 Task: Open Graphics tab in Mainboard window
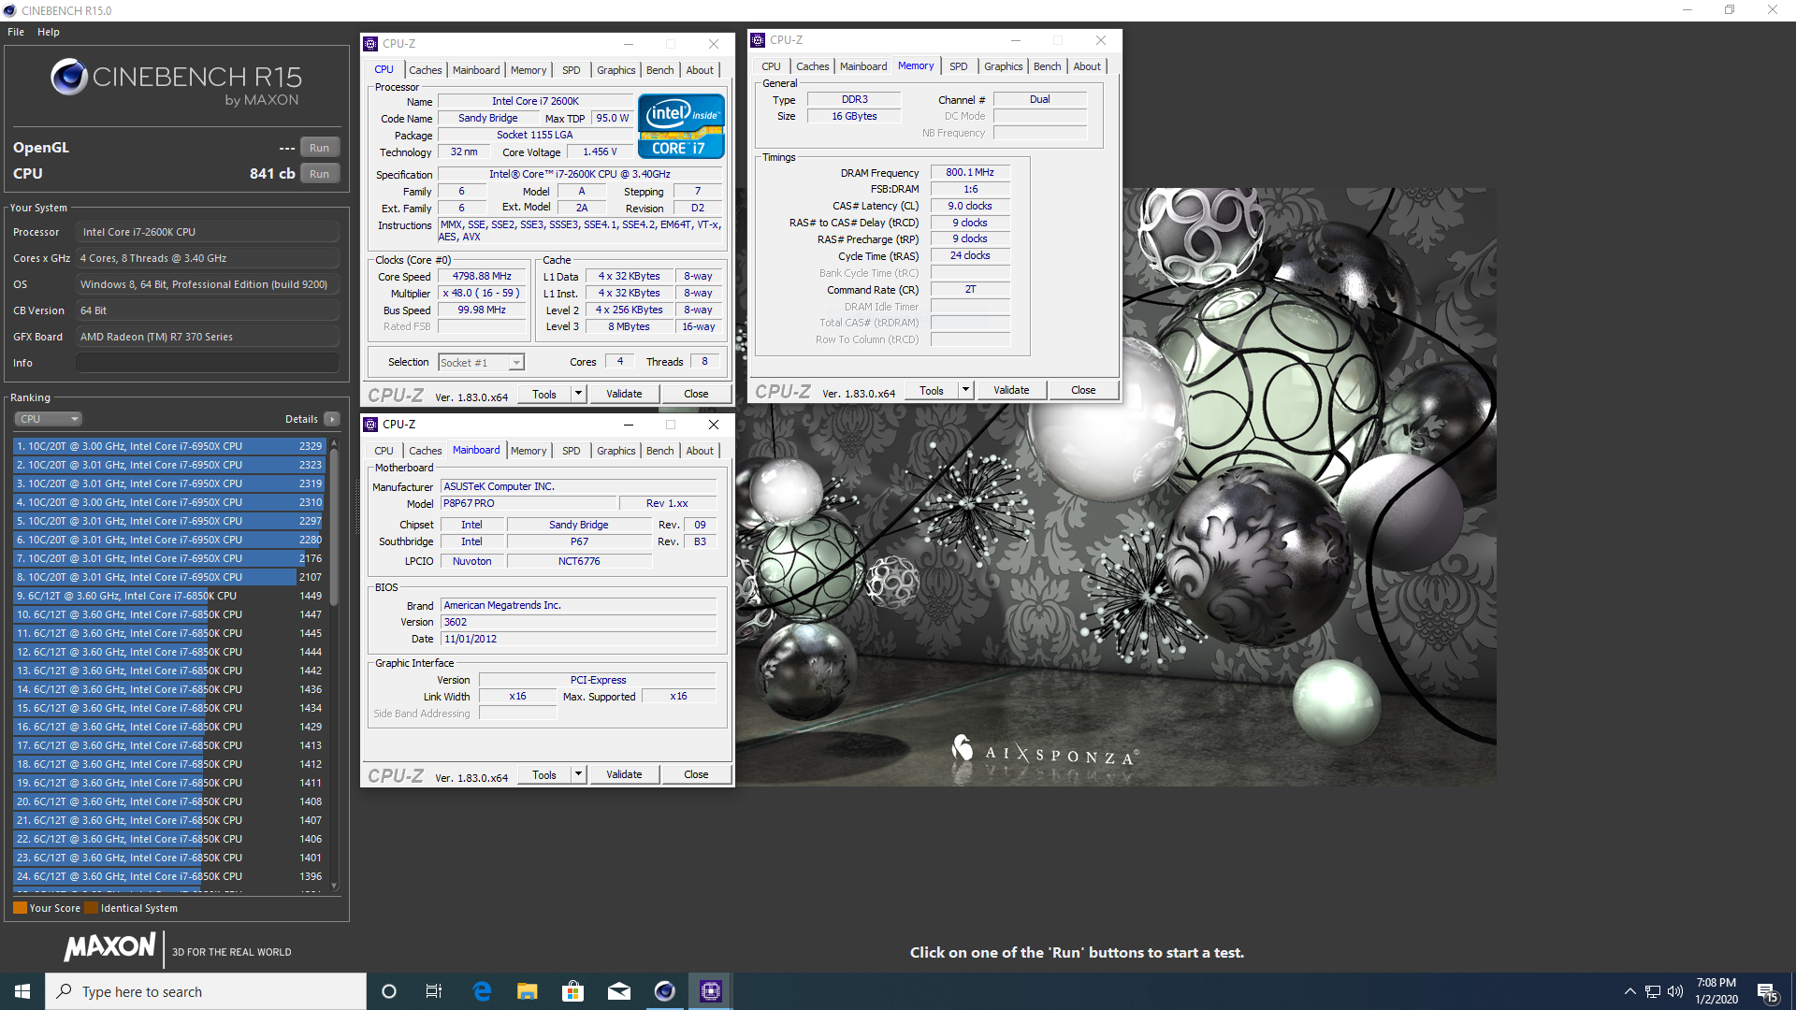click(x=616, y=451)
